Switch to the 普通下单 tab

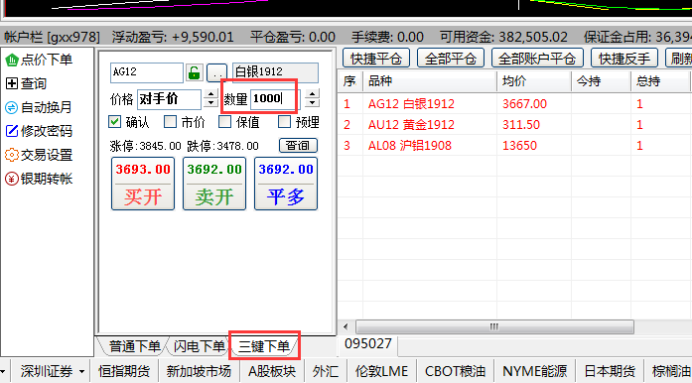(134, 346)
